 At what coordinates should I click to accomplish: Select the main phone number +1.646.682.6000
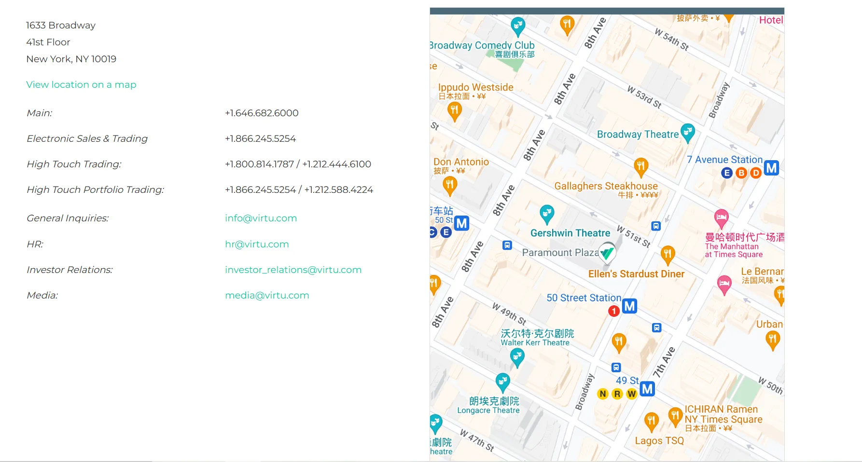click(262, 113)
